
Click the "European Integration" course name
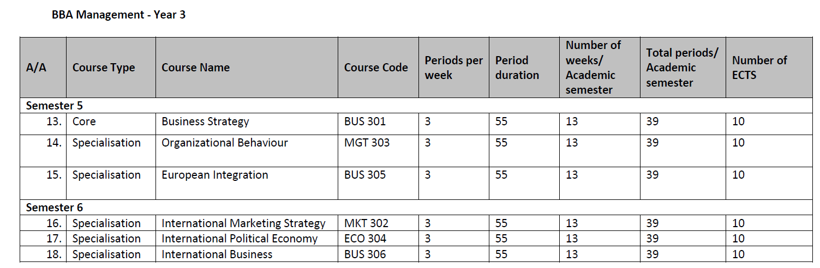215,175
